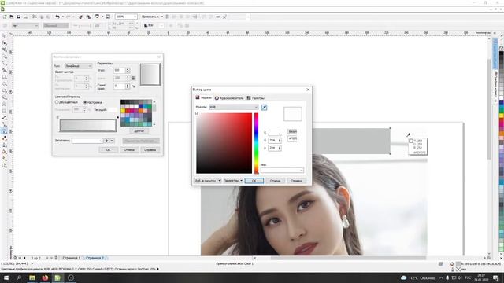This screenshot has width=504, height=283.
Task: Click Help in color selection dialog
Action: pos(296,181)
